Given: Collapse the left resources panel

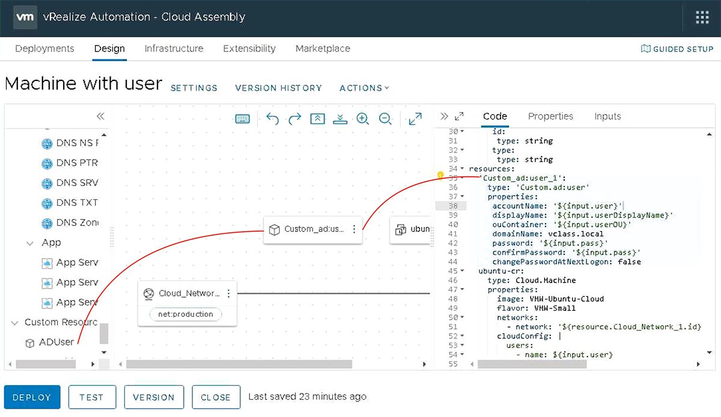Looking at the screenshot, I should click(x=100, y=116).
